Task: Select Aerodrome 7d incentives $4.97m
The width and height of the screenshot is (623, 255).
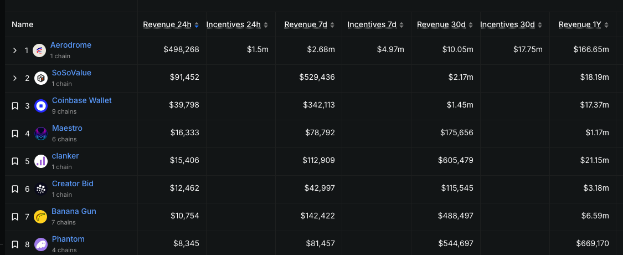Action: tap(390, 49)
